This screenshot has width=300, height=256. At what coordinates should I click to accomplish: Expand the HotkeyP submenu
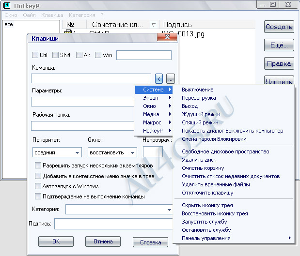tap(154, 131)
